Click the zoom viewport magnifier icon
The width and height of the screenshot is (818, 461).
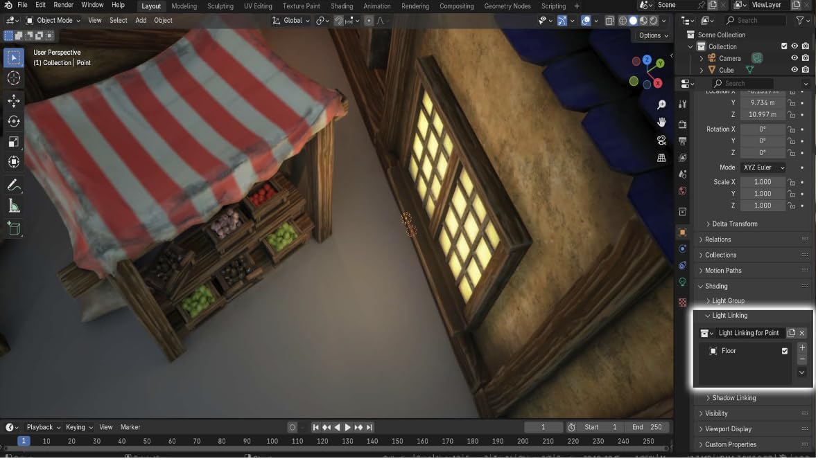(x=663, y=105)
